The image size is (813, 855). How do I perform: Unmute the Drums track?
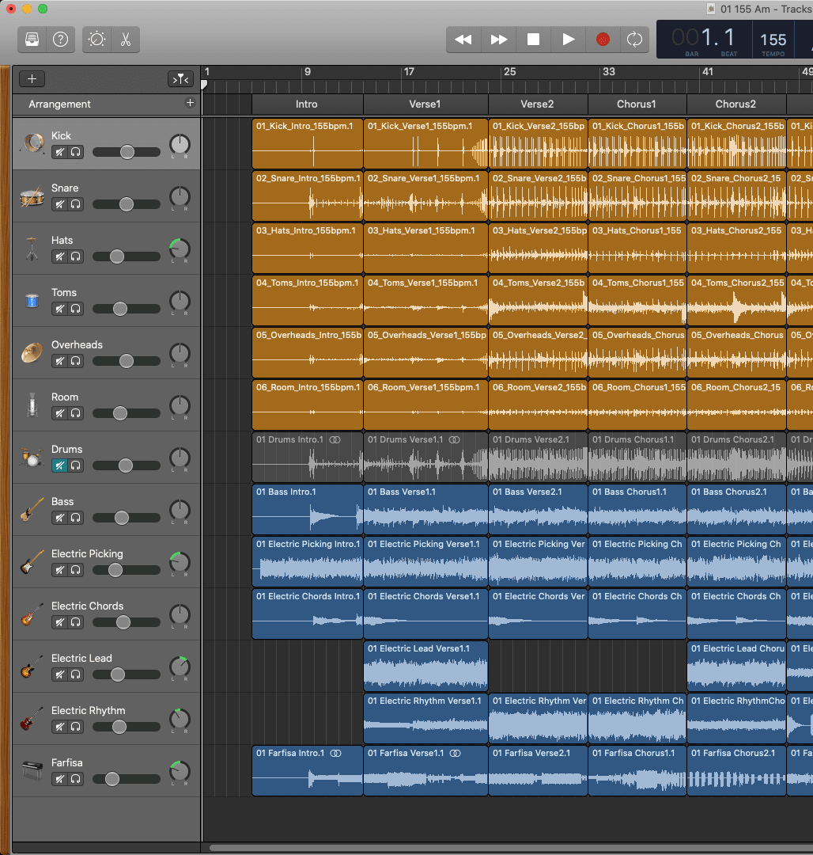click(59, 465)
